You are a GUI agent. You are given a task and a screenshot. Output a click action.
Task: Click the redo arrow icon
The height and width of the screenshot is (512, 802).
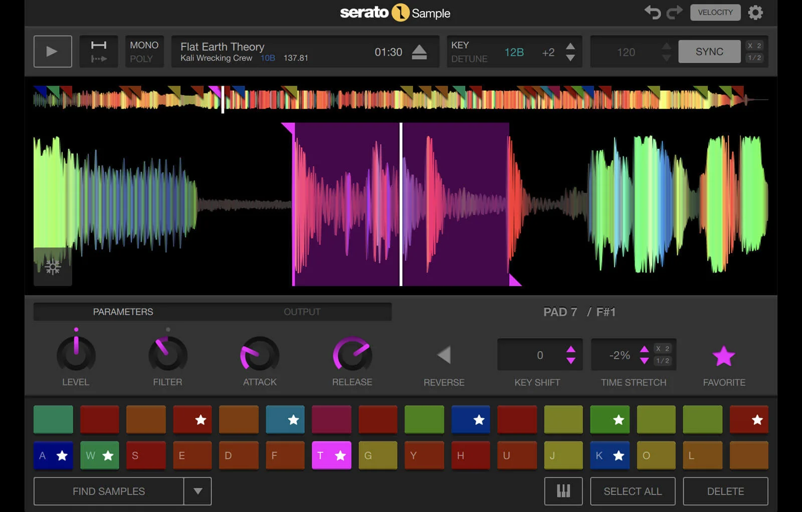click(x=674, y=12)
